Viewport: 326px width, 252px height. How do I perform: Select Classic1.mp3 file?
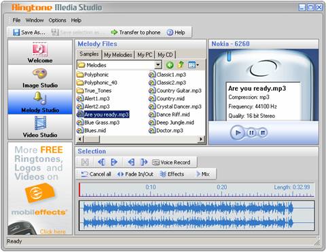pos(168,75)
